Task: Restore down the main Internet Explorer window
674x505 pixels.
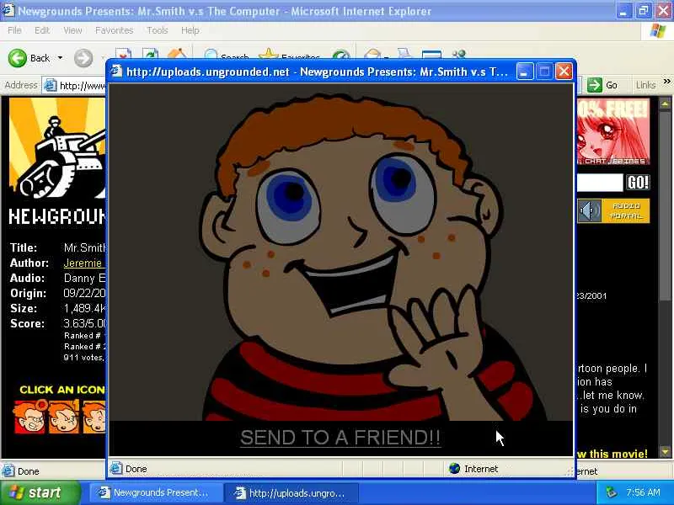Action: click(644, 11)
